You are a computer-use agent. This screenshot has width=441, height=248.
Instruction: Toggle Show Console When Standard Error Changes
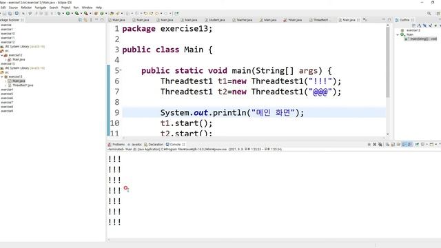[411, 144]
